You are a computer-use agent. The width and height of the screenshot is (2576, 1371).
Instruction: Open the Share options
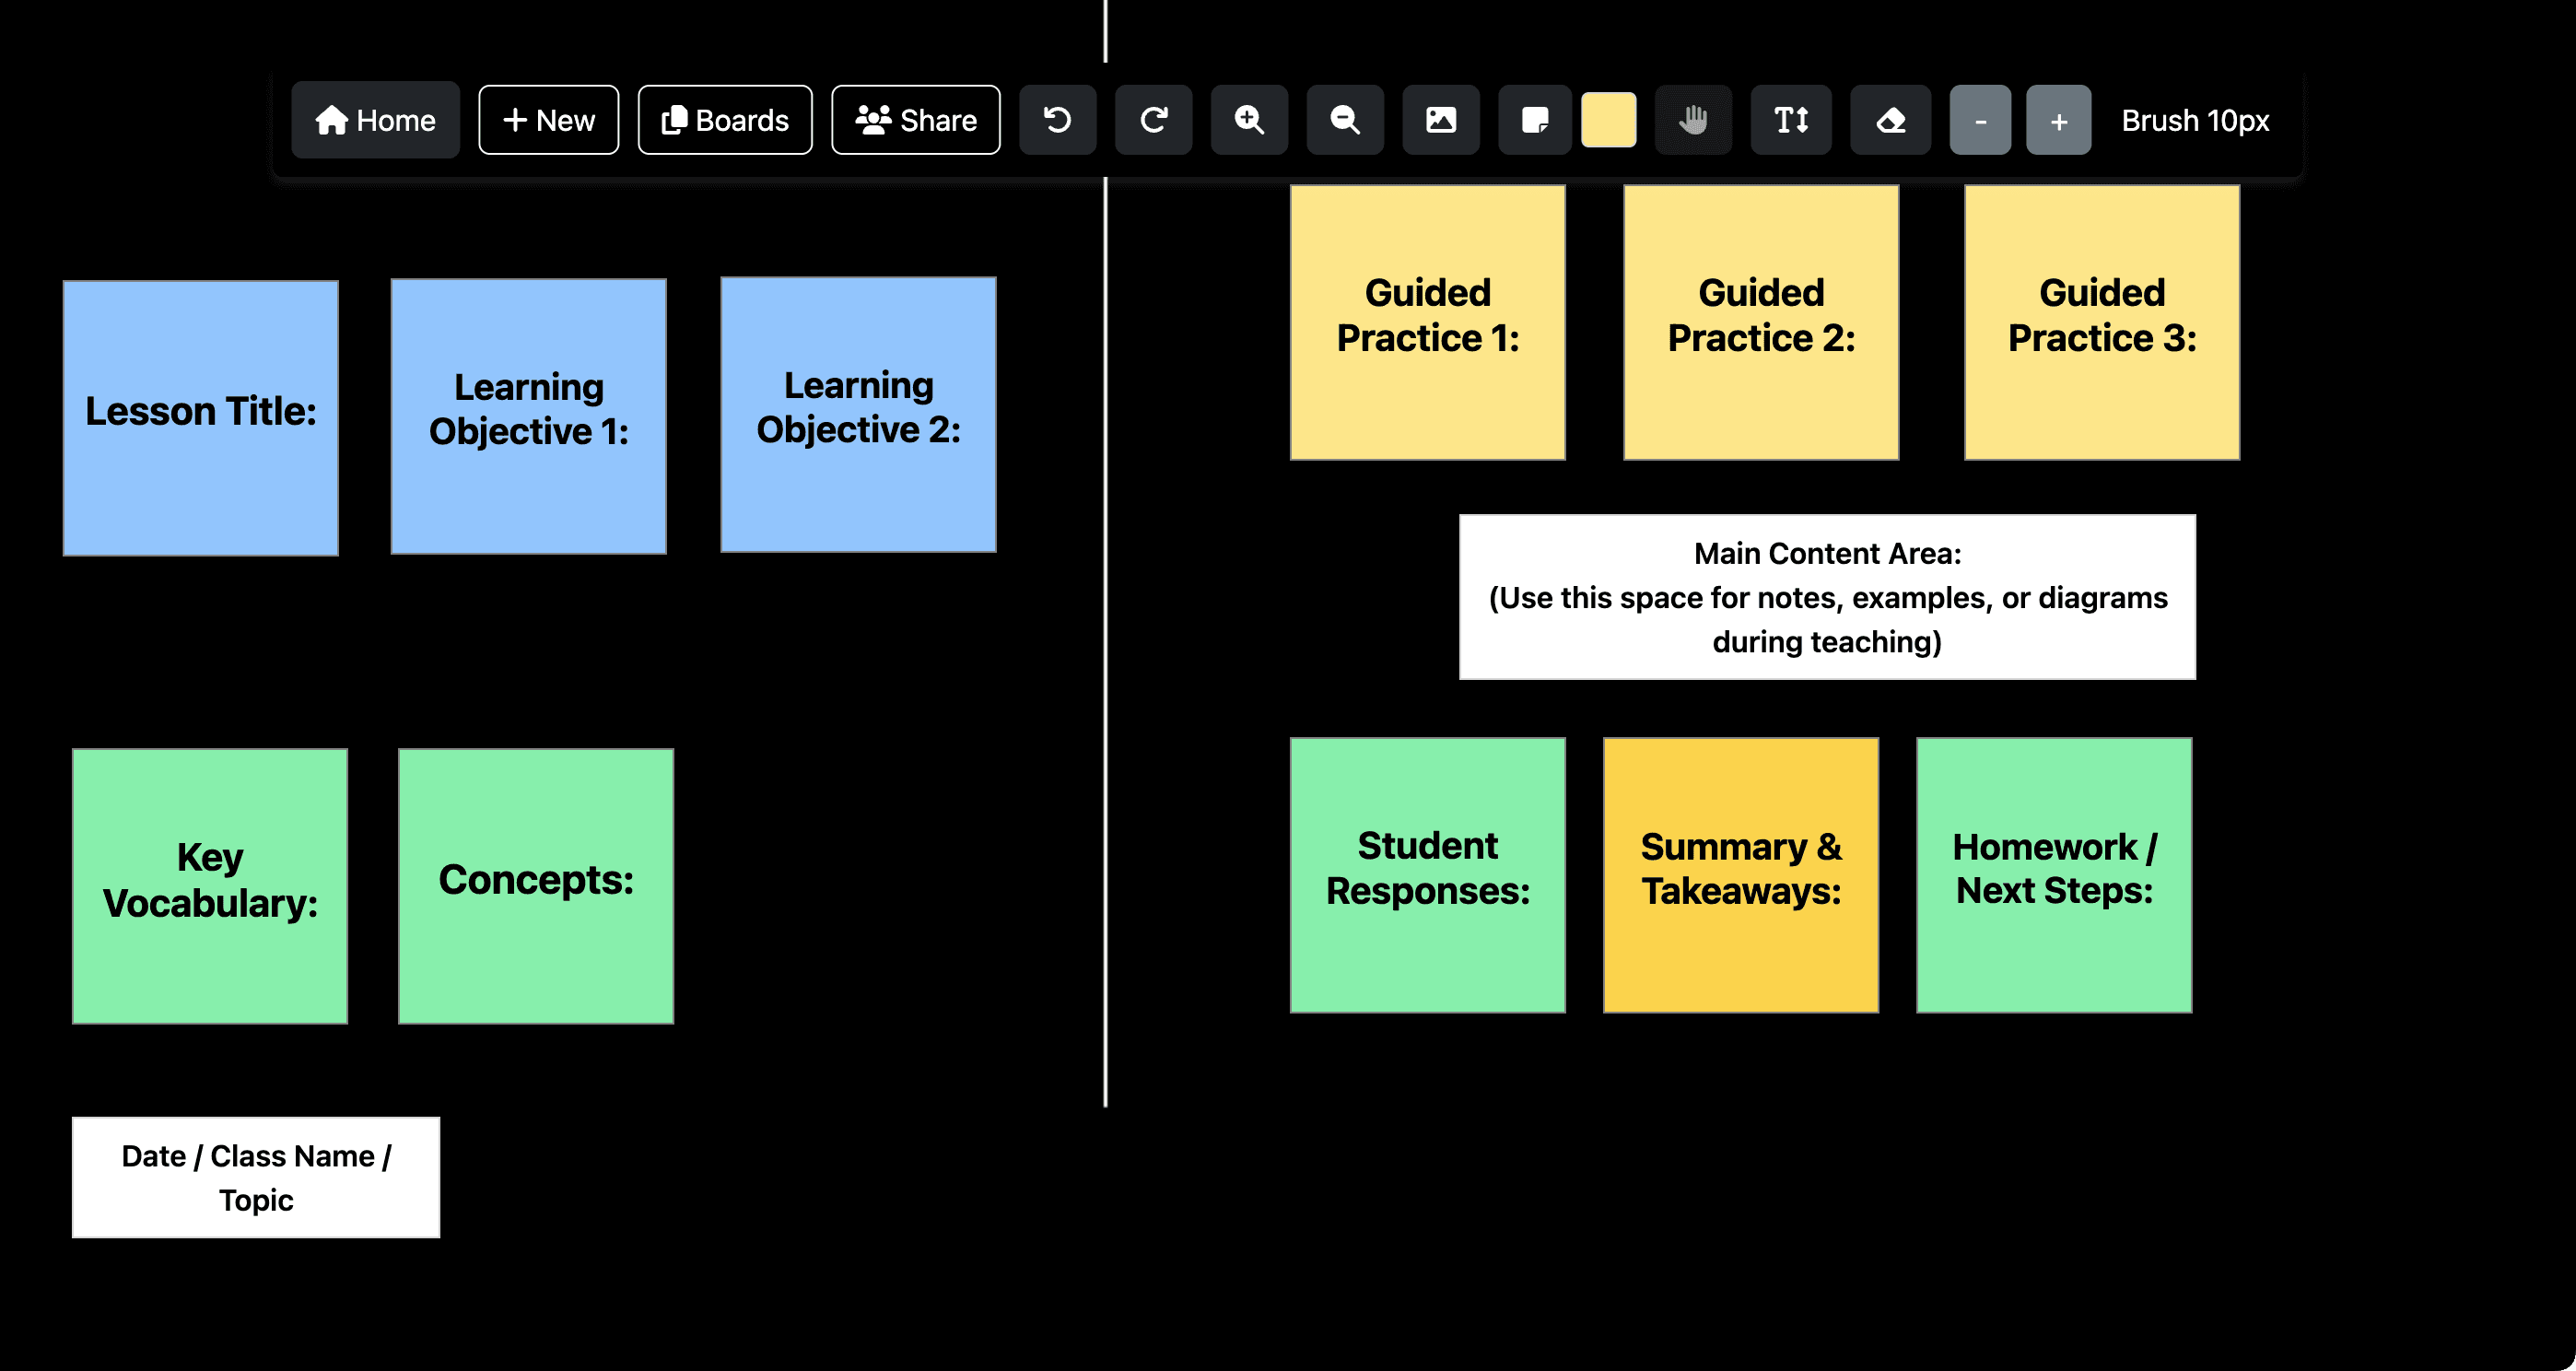coord(915,120)
